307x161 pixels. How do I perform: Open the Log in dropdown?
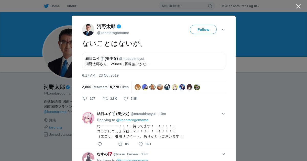pos(253,6)
